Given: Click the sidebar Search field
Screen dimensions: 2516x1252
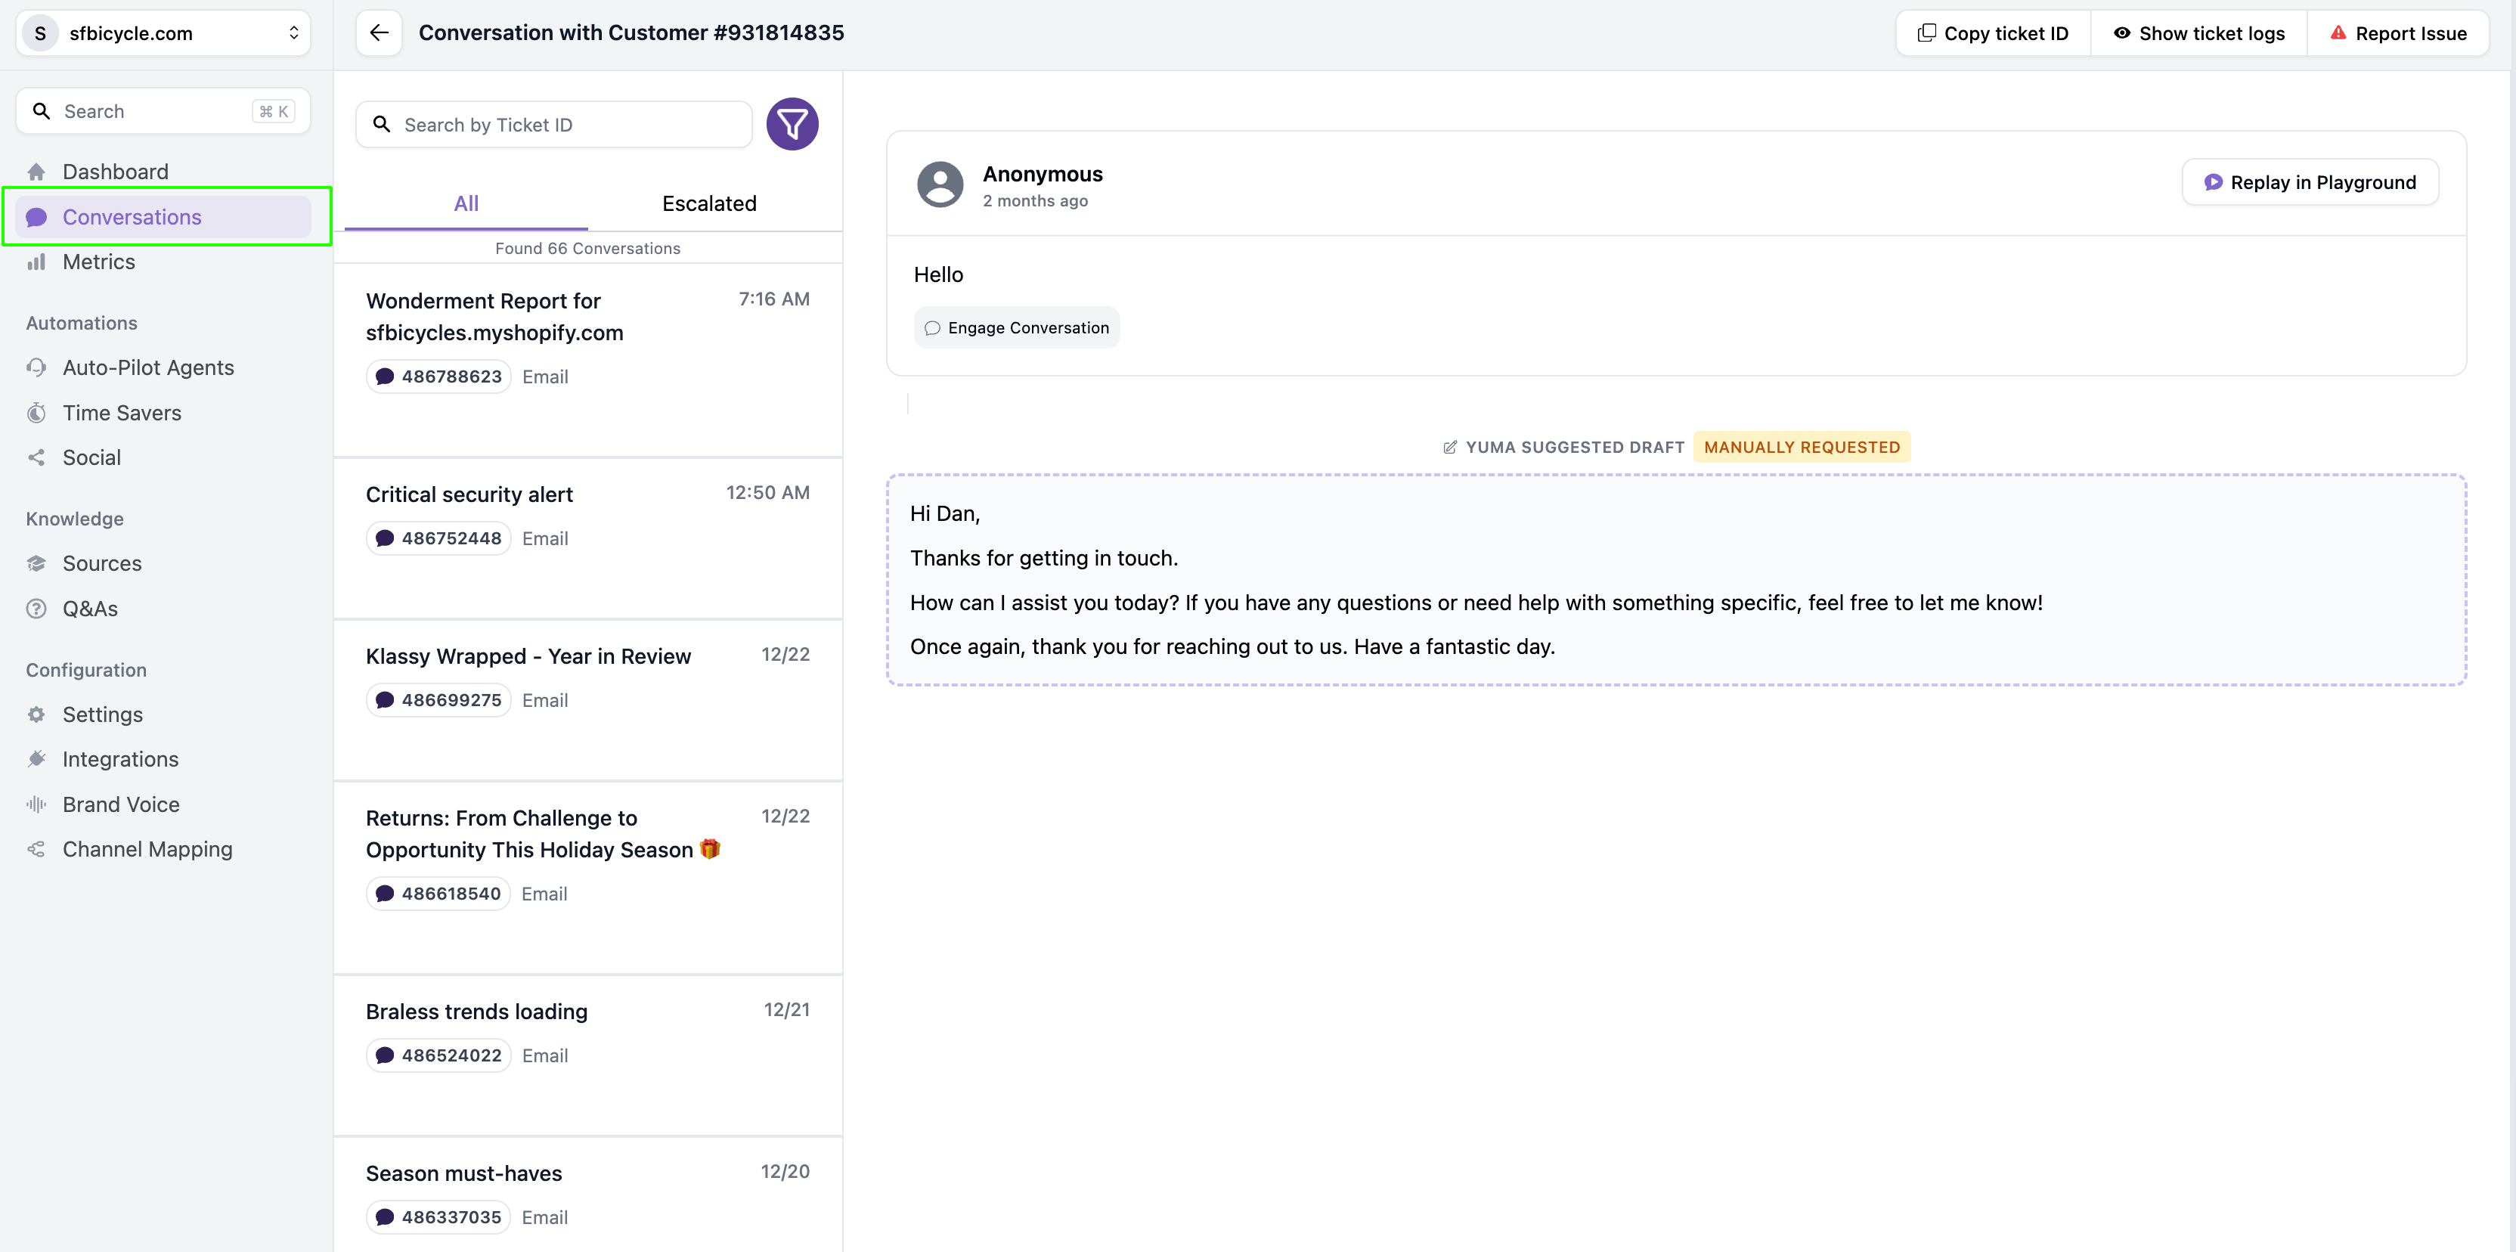Looking at the screenshot, I should click(x=163, y=111).
